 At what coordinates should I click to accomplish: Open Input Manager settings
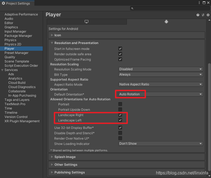point(15,31)
